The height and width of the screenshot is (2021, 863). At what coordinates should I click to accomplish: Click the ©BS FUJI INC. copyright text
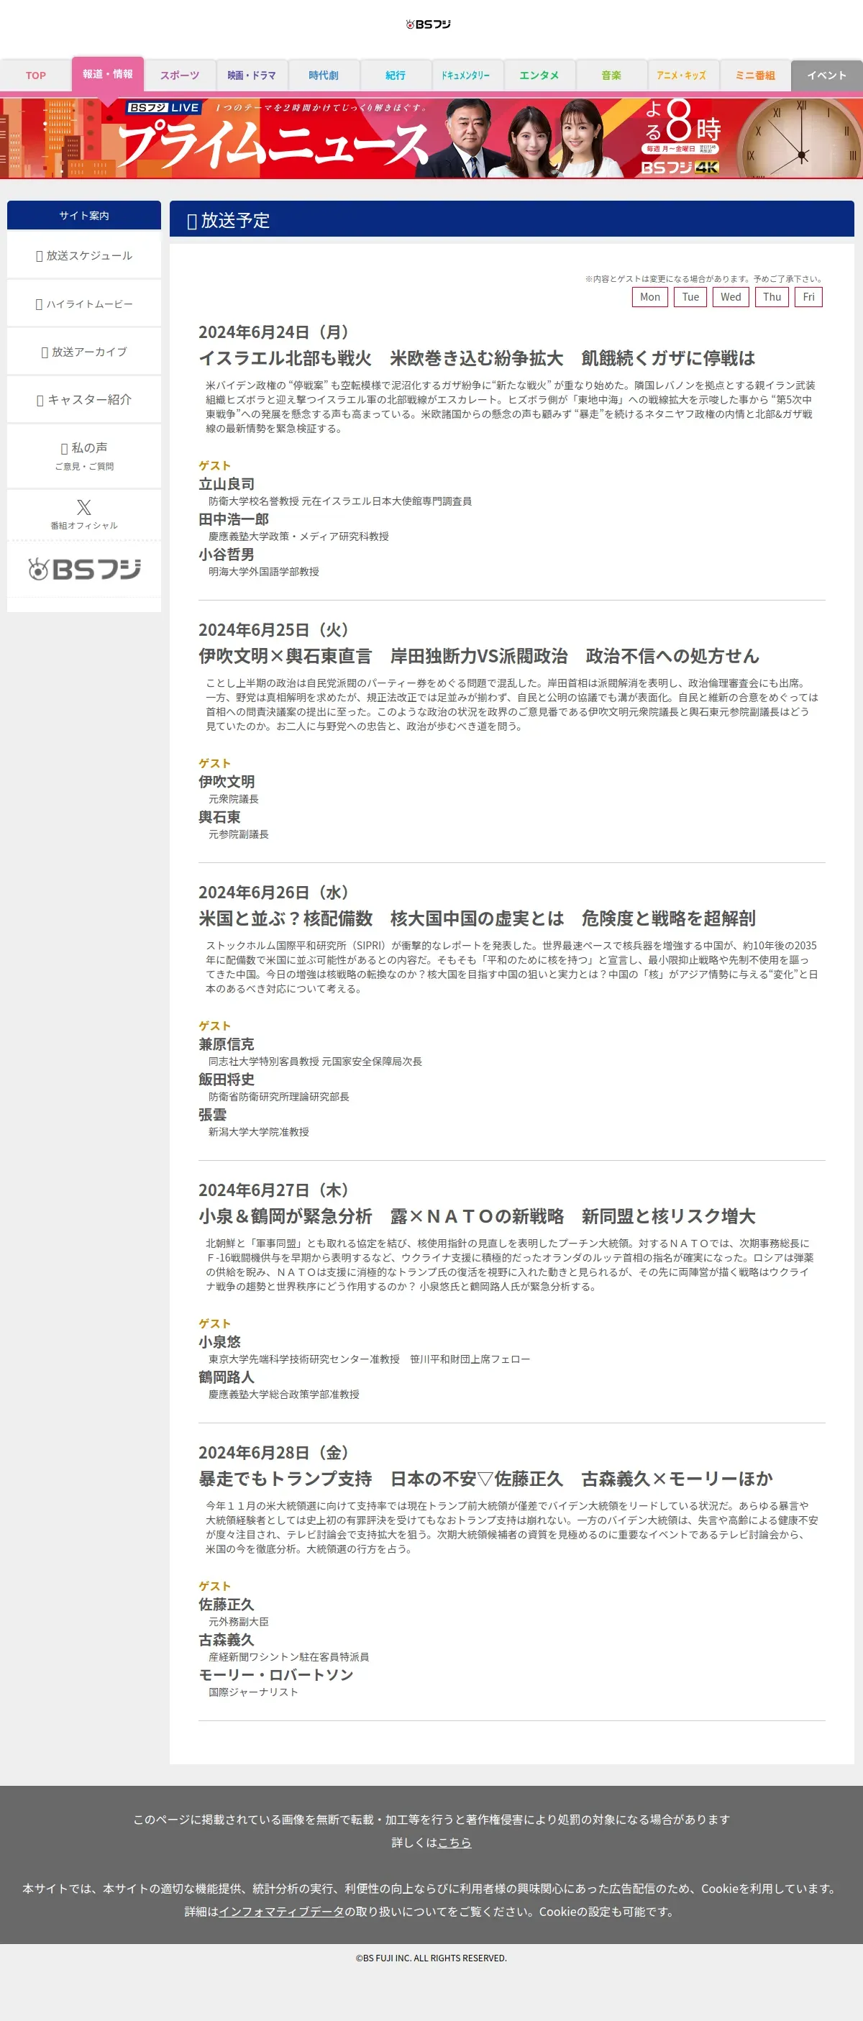tap(431, 1958)
